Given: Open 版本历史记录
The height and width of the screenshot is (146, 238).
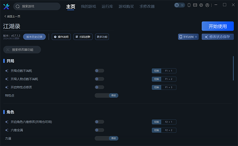Looking at the screenshot, I should point(35,37).
